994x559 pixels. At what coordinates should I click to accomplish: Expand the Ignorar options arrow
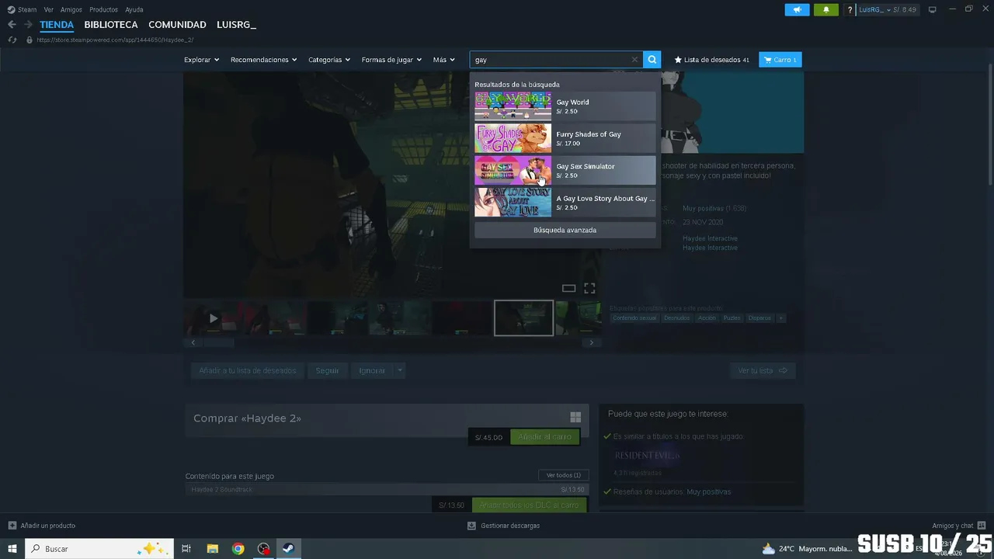tap(400, 371)
